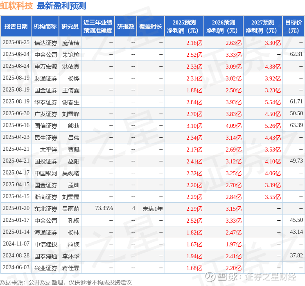Select the date 2025-08-25 cell
305x286 pixels.
[x=16, y=42]
